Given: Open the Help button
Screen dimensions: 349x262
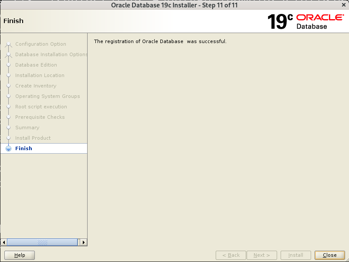Looking at the screenshot, I should 20,255.
